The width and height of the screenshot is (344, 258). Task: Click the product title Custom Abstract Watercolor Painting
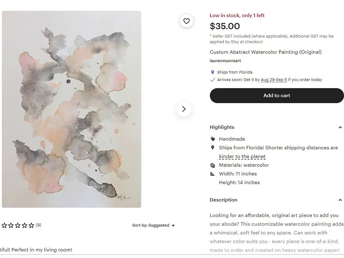[x=265, y=52]
